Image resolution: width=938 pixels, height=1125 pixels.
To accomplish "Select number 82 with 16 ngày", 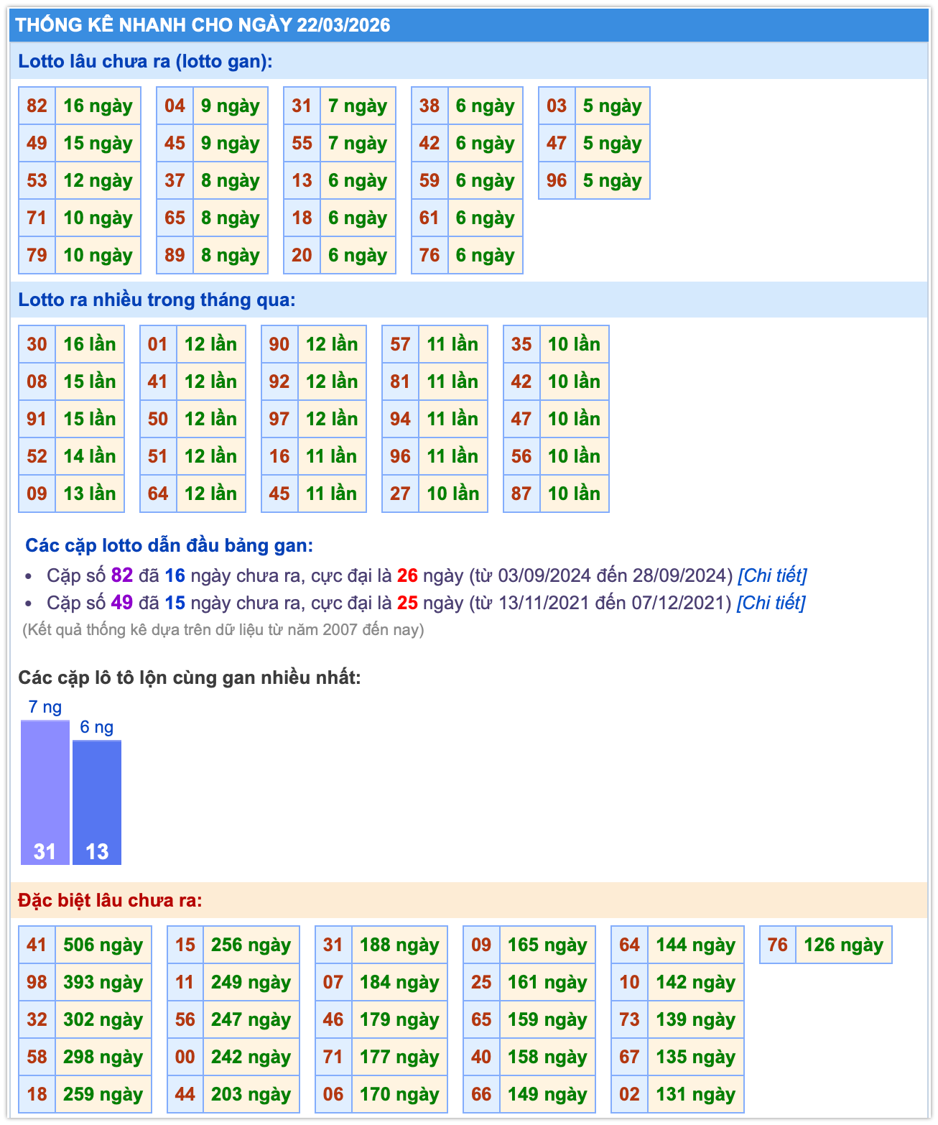I will (x=37, y=106).
